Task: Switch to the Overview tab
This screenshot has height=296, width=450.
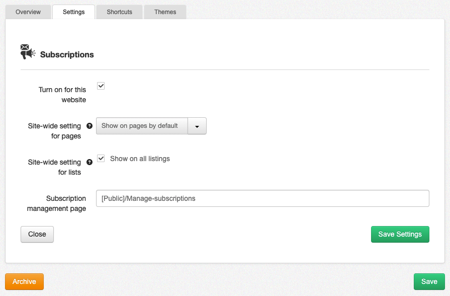Action: coord(28,12)
